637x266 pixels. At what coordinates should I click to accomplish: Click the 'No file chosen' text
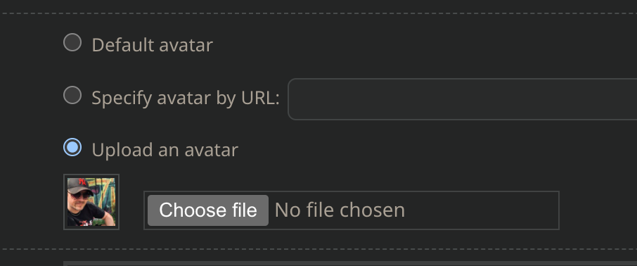coord(340,210)
